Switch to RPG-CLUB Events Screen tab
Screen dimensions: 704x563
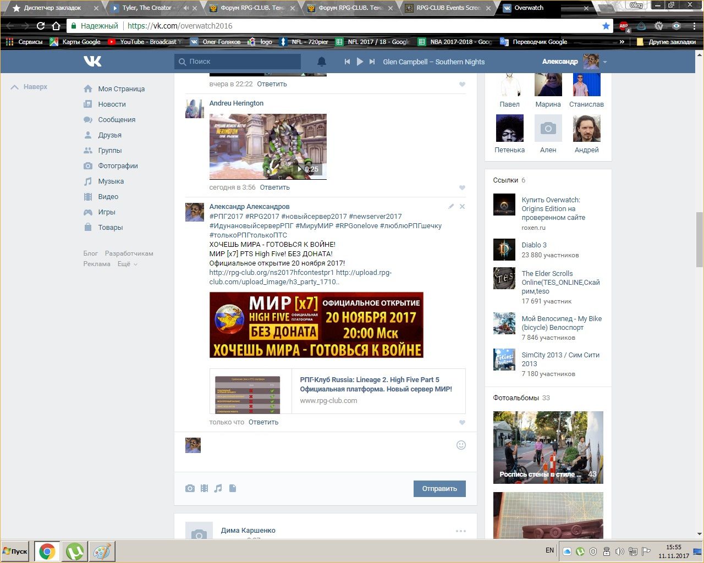(448, 8)
